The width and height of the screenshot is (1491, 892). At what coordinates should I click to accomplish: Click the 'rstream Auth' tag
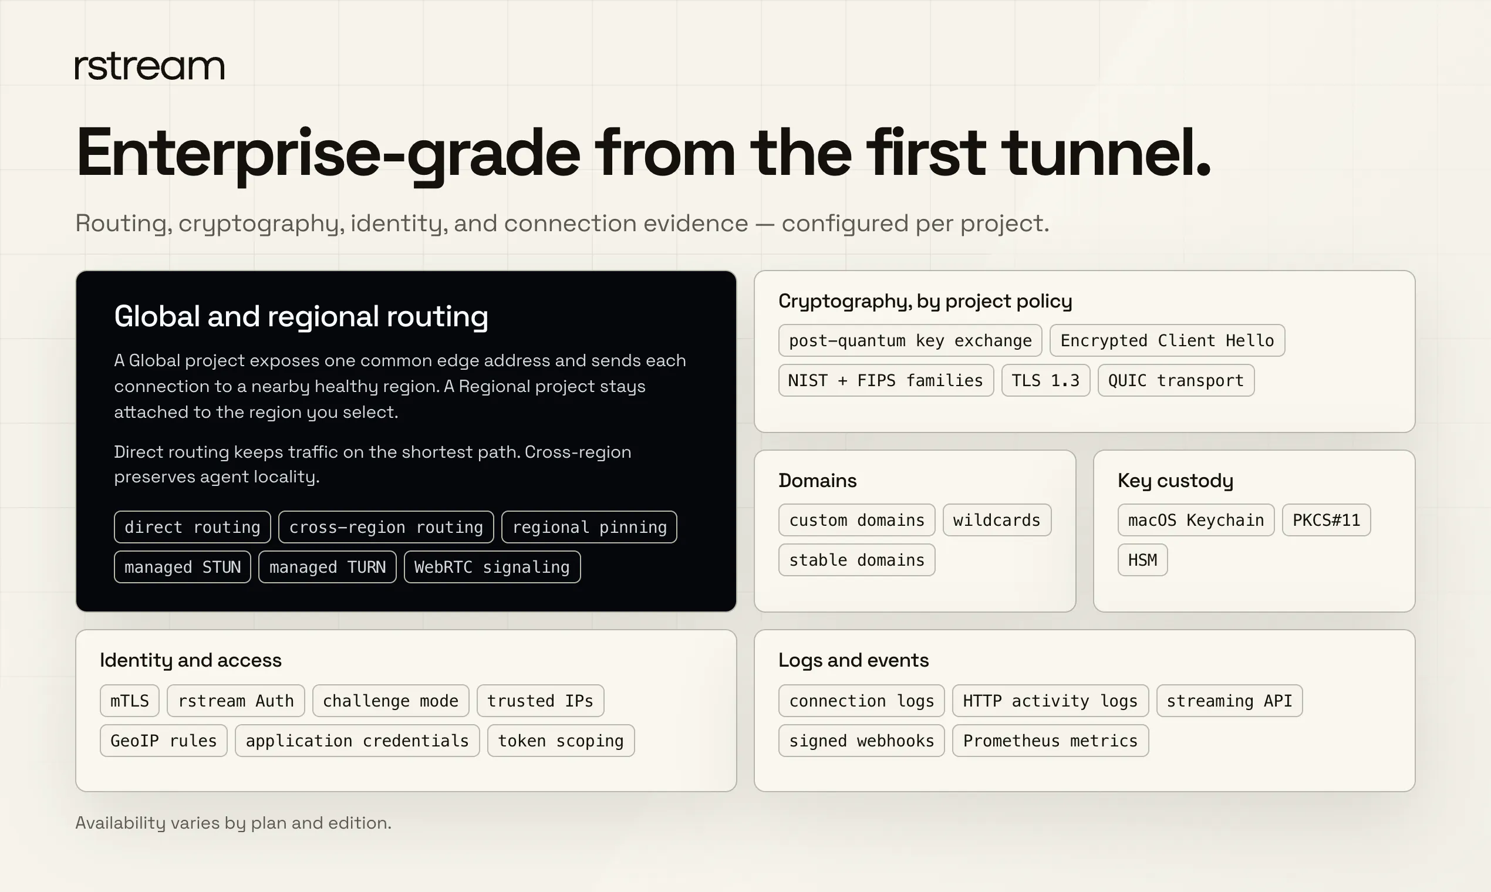coord(237,701)
